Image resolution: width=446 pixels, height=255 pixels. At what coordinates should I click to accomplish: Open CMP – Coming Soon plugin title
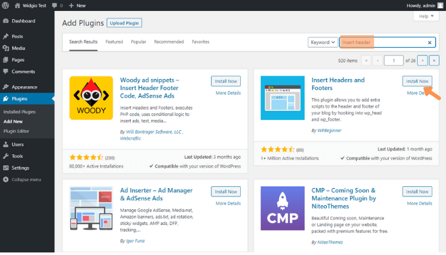(343, 198)
